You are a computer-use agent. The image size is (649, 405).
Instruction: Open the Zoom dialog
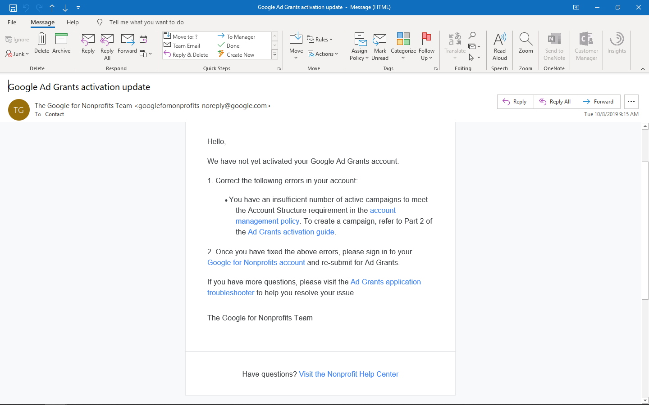pyautogui.click(x=526, y=44)
